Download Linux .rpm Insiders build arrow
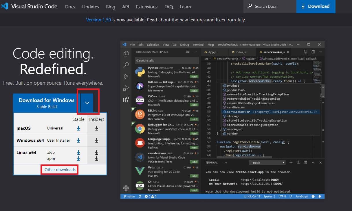352x211 pixels. pos(97,159)
